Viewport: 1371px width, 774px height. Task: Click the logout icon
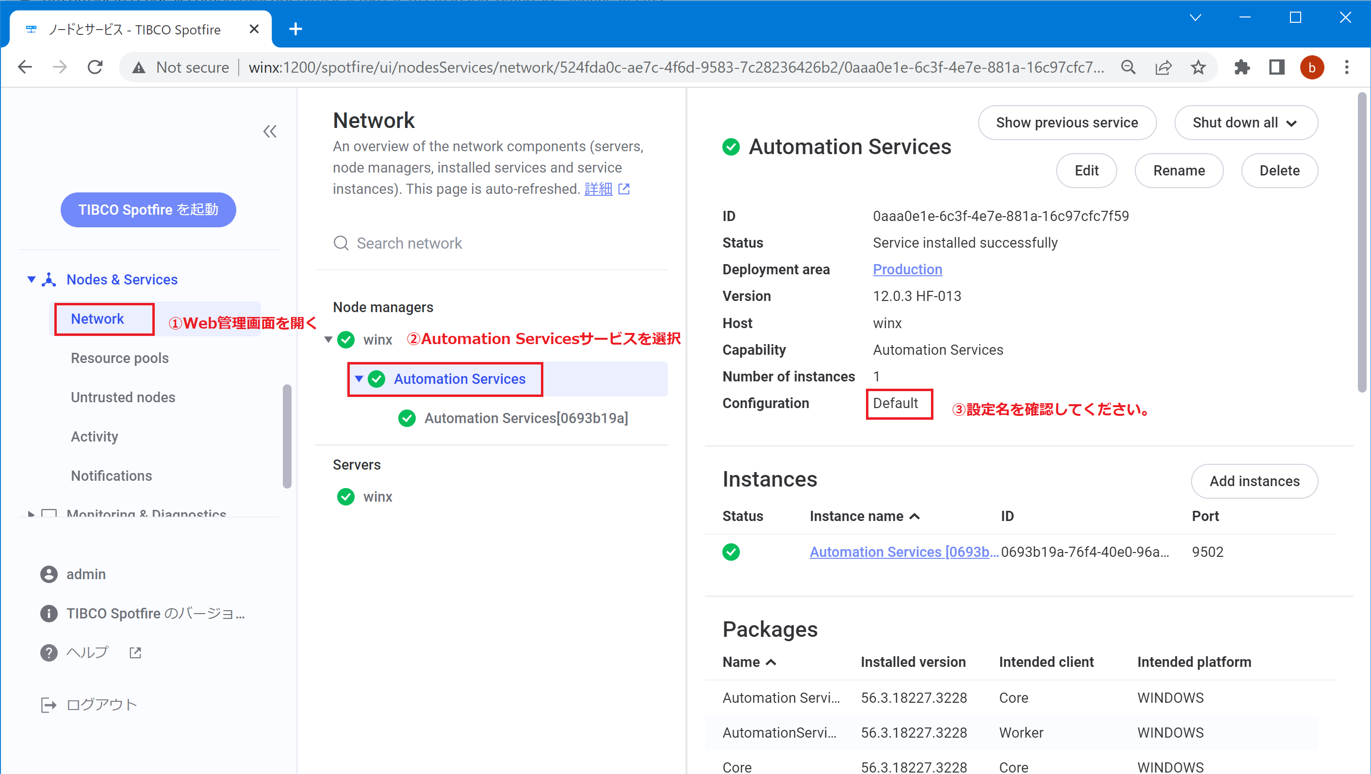coord(49,705)
